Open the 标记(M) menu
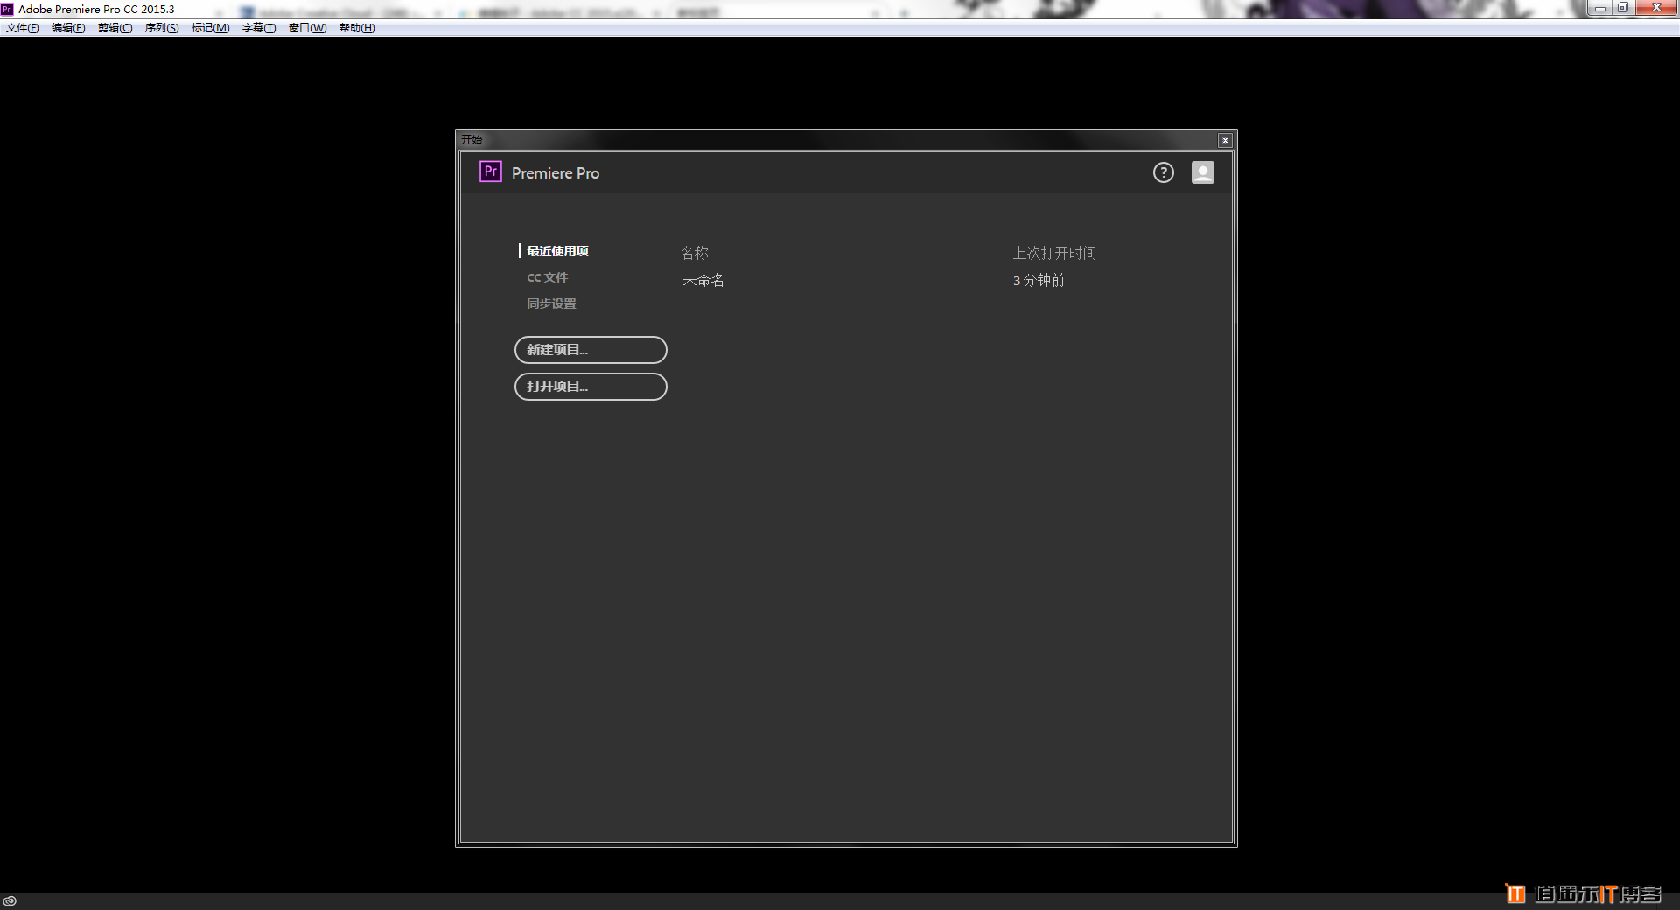This screenshot has height=910, width=1680. click(210, 28)
